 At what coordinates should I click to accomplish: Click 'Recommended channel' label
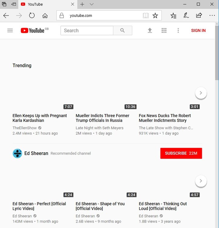pyautogui.click(x=71, y=153)
